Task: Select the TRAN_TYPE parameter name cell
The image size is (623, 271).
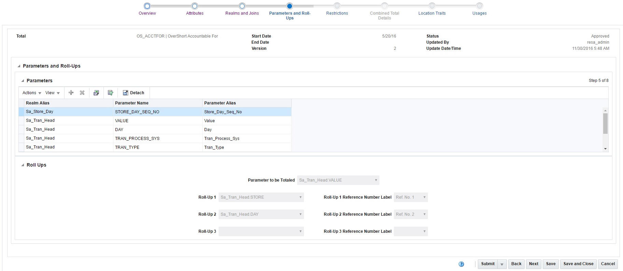Action: point(158,147)
